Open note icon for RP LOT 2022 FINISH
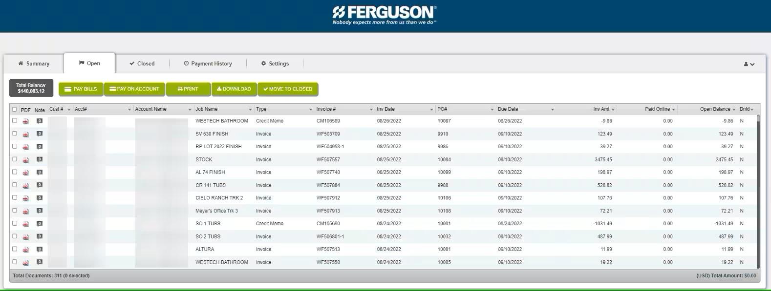771x291 pixels. (40, 147)
